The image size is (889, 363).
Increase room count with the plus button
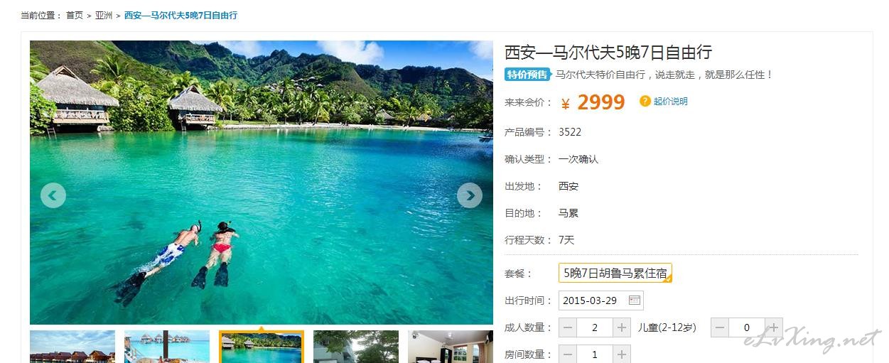click(x=622, y=354)
